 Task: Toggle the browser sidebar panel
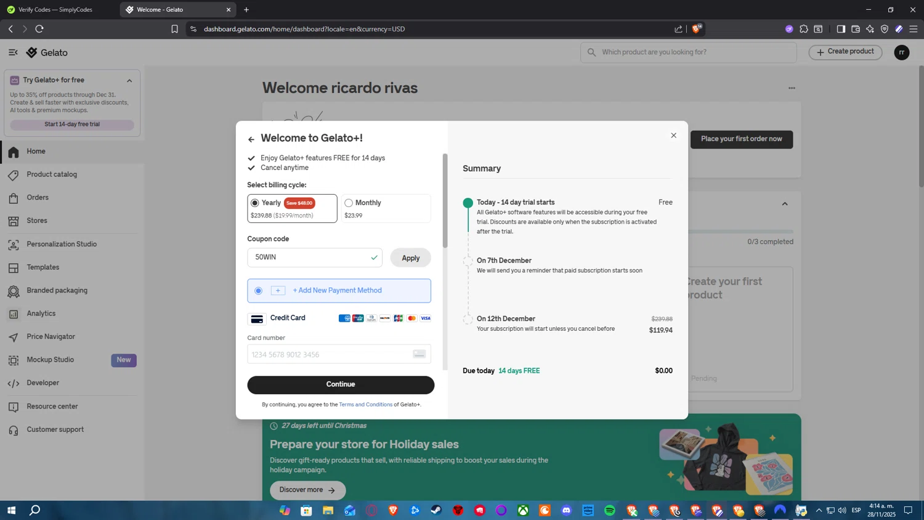click(841, 29)
